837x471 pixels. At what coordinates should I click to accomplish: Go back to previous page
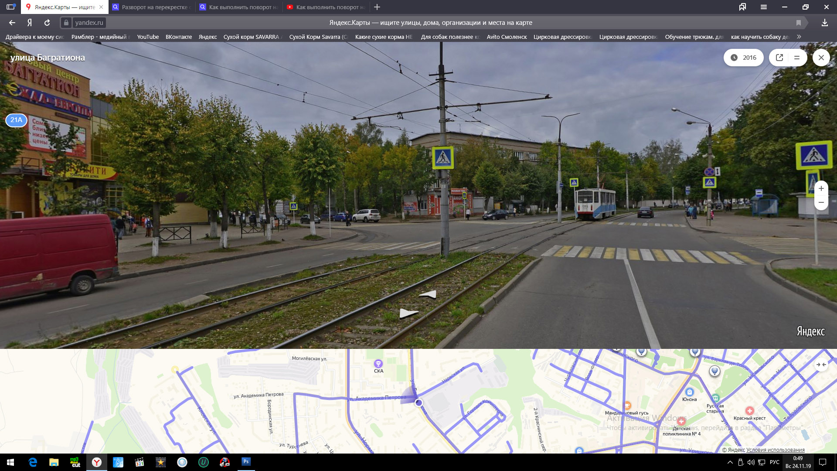pos(12,23)
